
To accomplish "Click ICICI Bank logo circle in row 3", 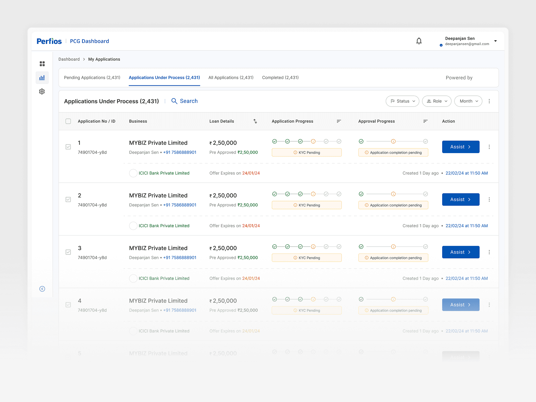I will (133, 278).
